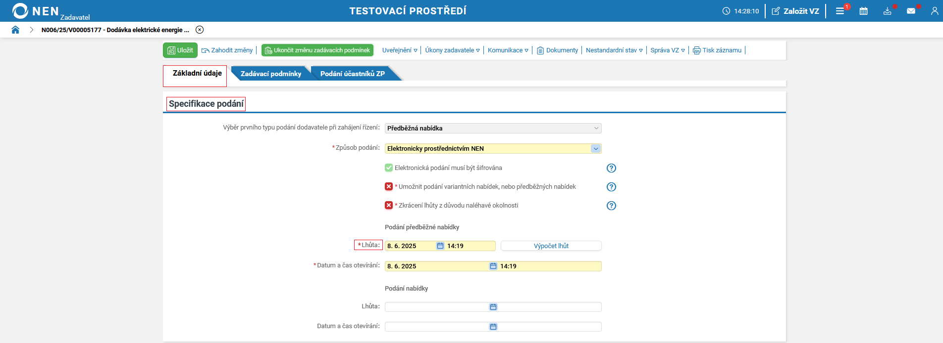The image size is (943, 343).
Task: Toggle 'Zkrácení lhůty z důvodu naléhavé okolnosti' checkbox
Action: pos(389,206)
